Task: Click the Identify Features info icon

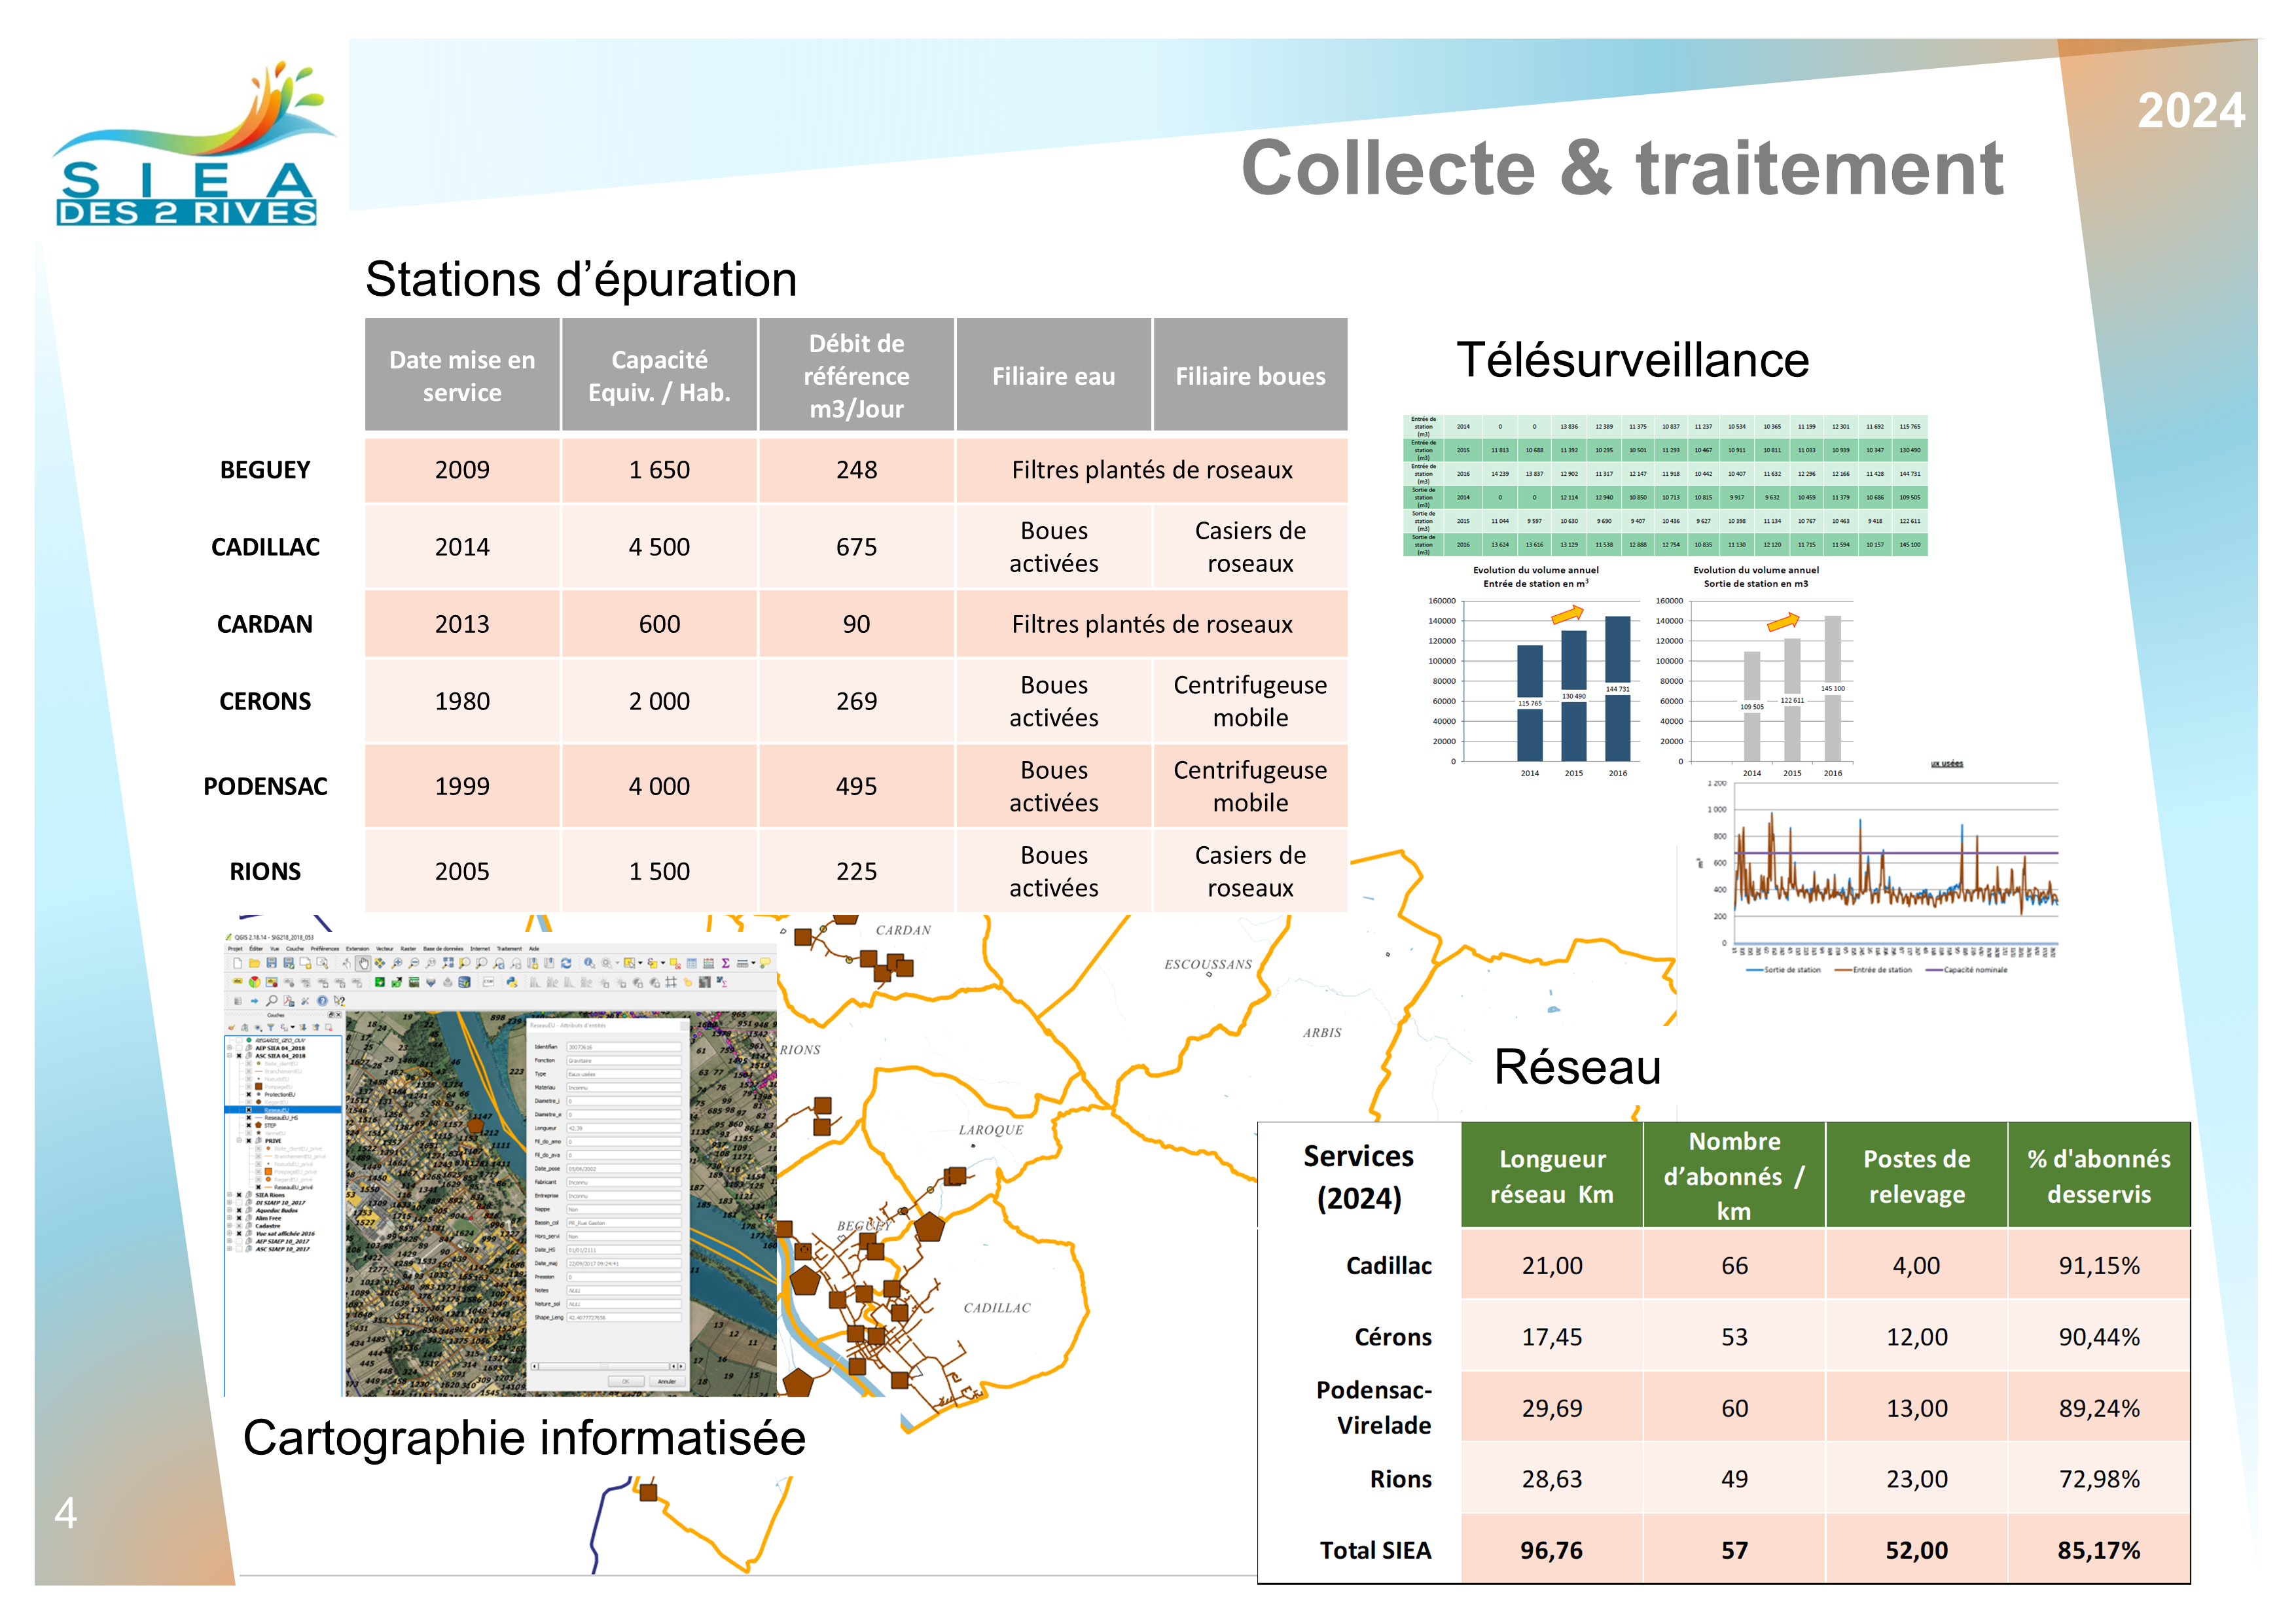Action: click(589, 963)
